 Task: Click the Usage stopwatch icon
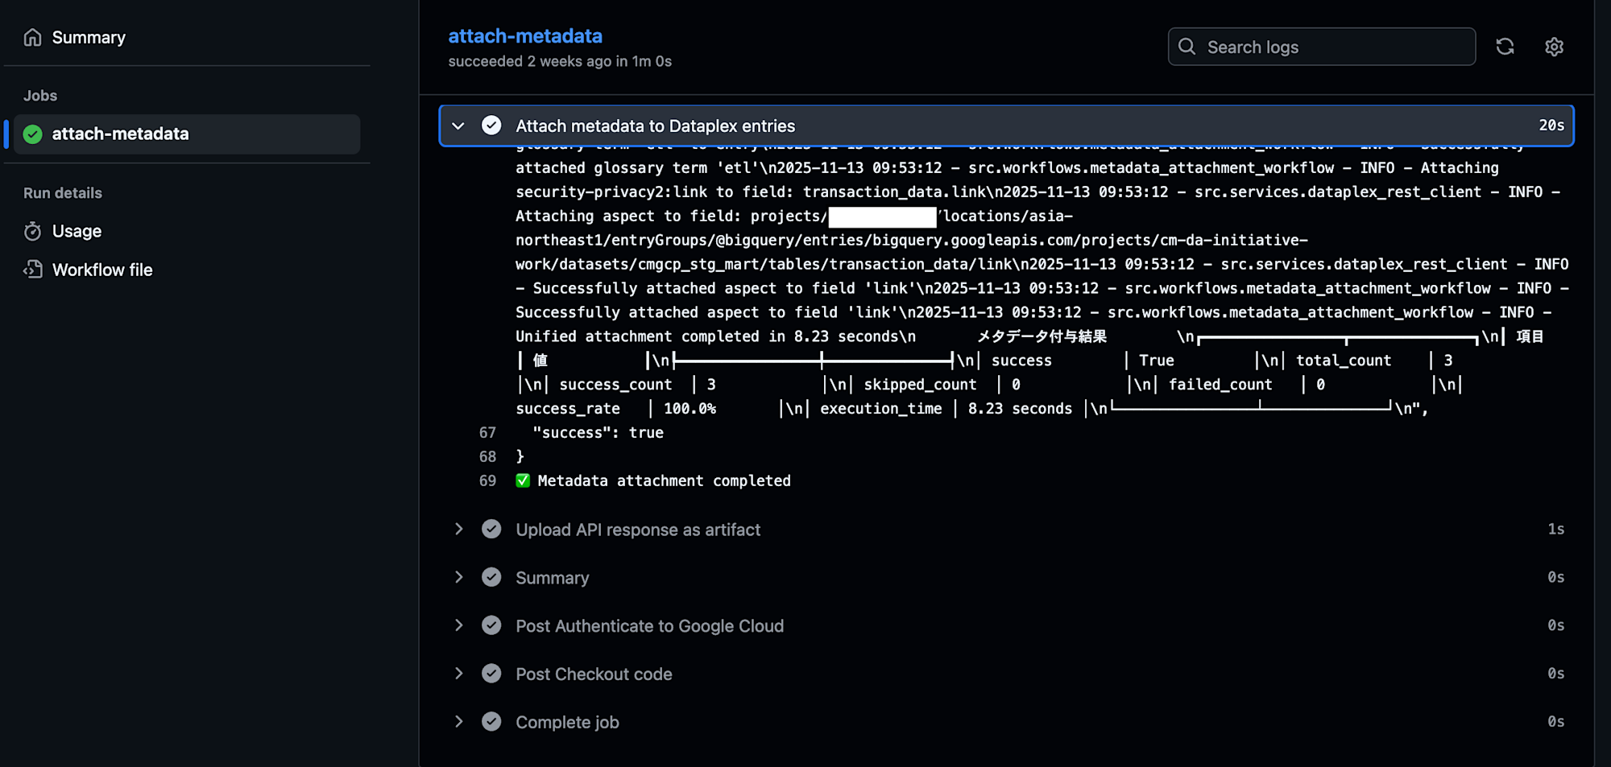[x=32, y=232]
